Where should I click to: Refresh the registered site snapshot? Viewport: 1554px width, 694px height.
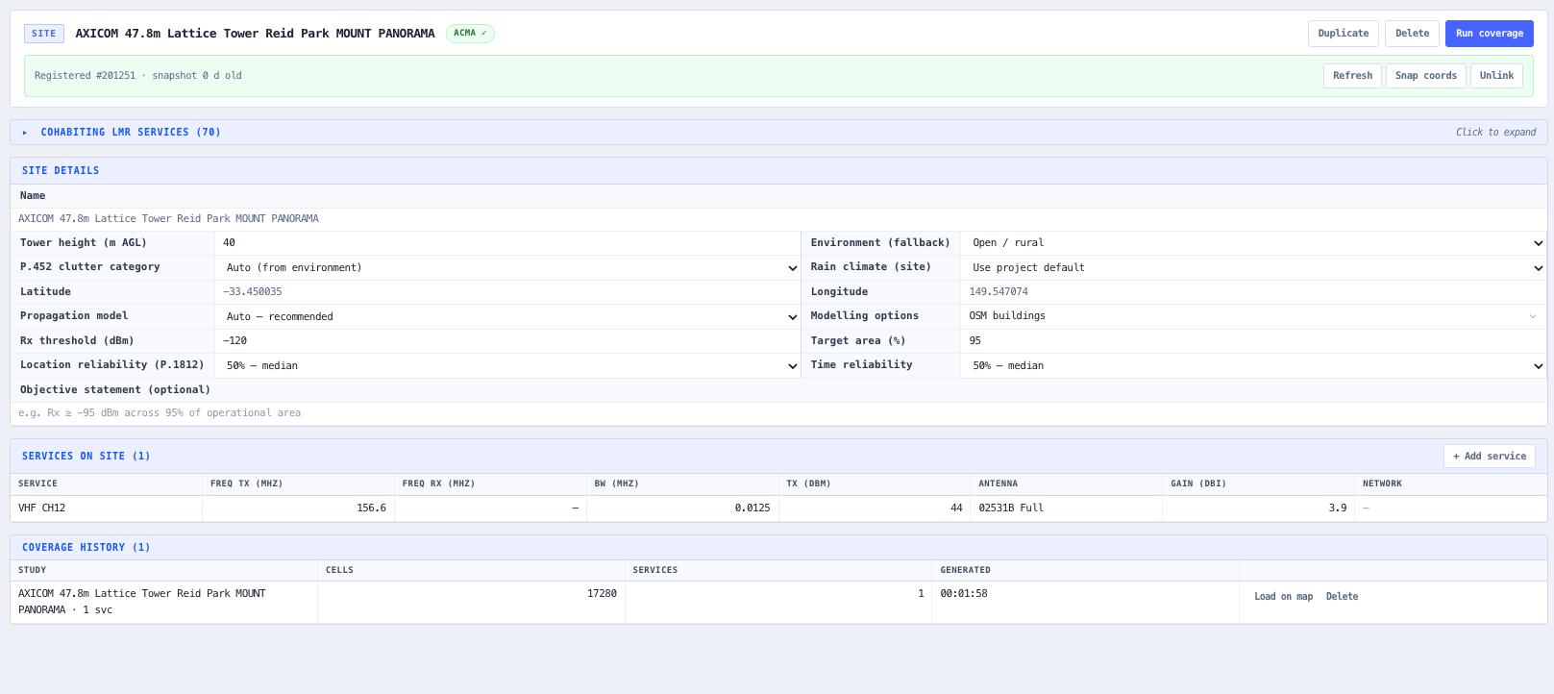click(1352, 76)
